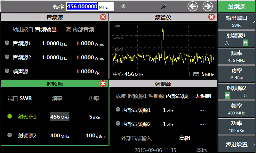Click the wrench icon in top bar

[x=164, y=6]
